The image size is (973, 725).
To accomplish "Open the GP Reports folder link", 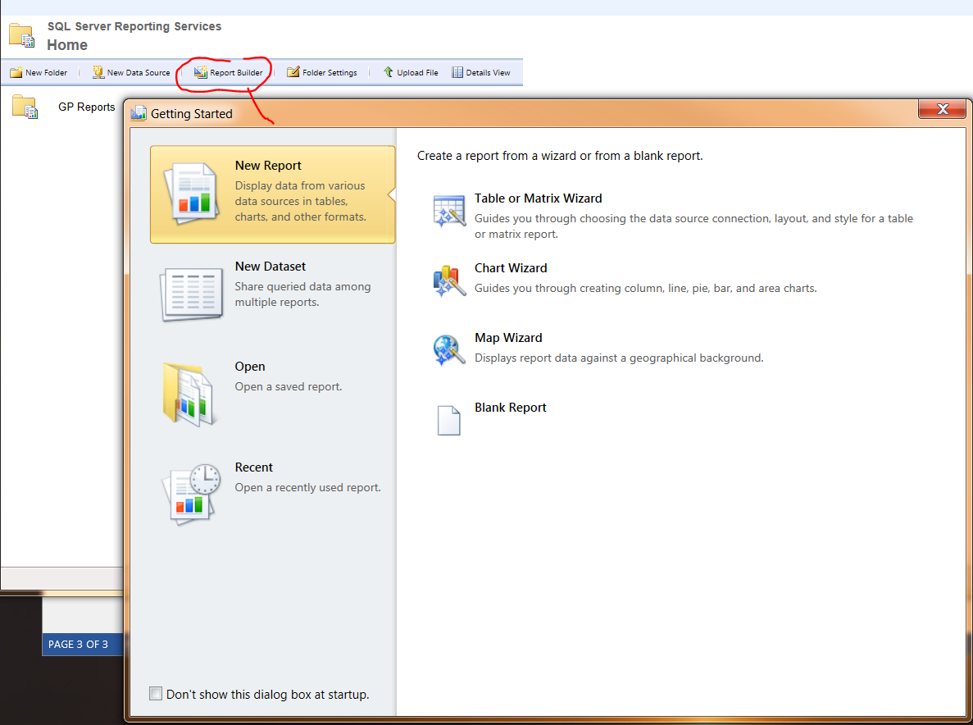I will (86, 107).
